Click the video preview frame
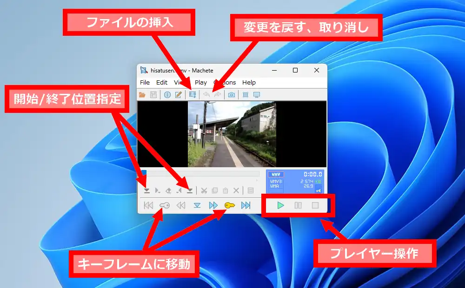The height and width of the screenshot is (288, 465). coord(232,134)
